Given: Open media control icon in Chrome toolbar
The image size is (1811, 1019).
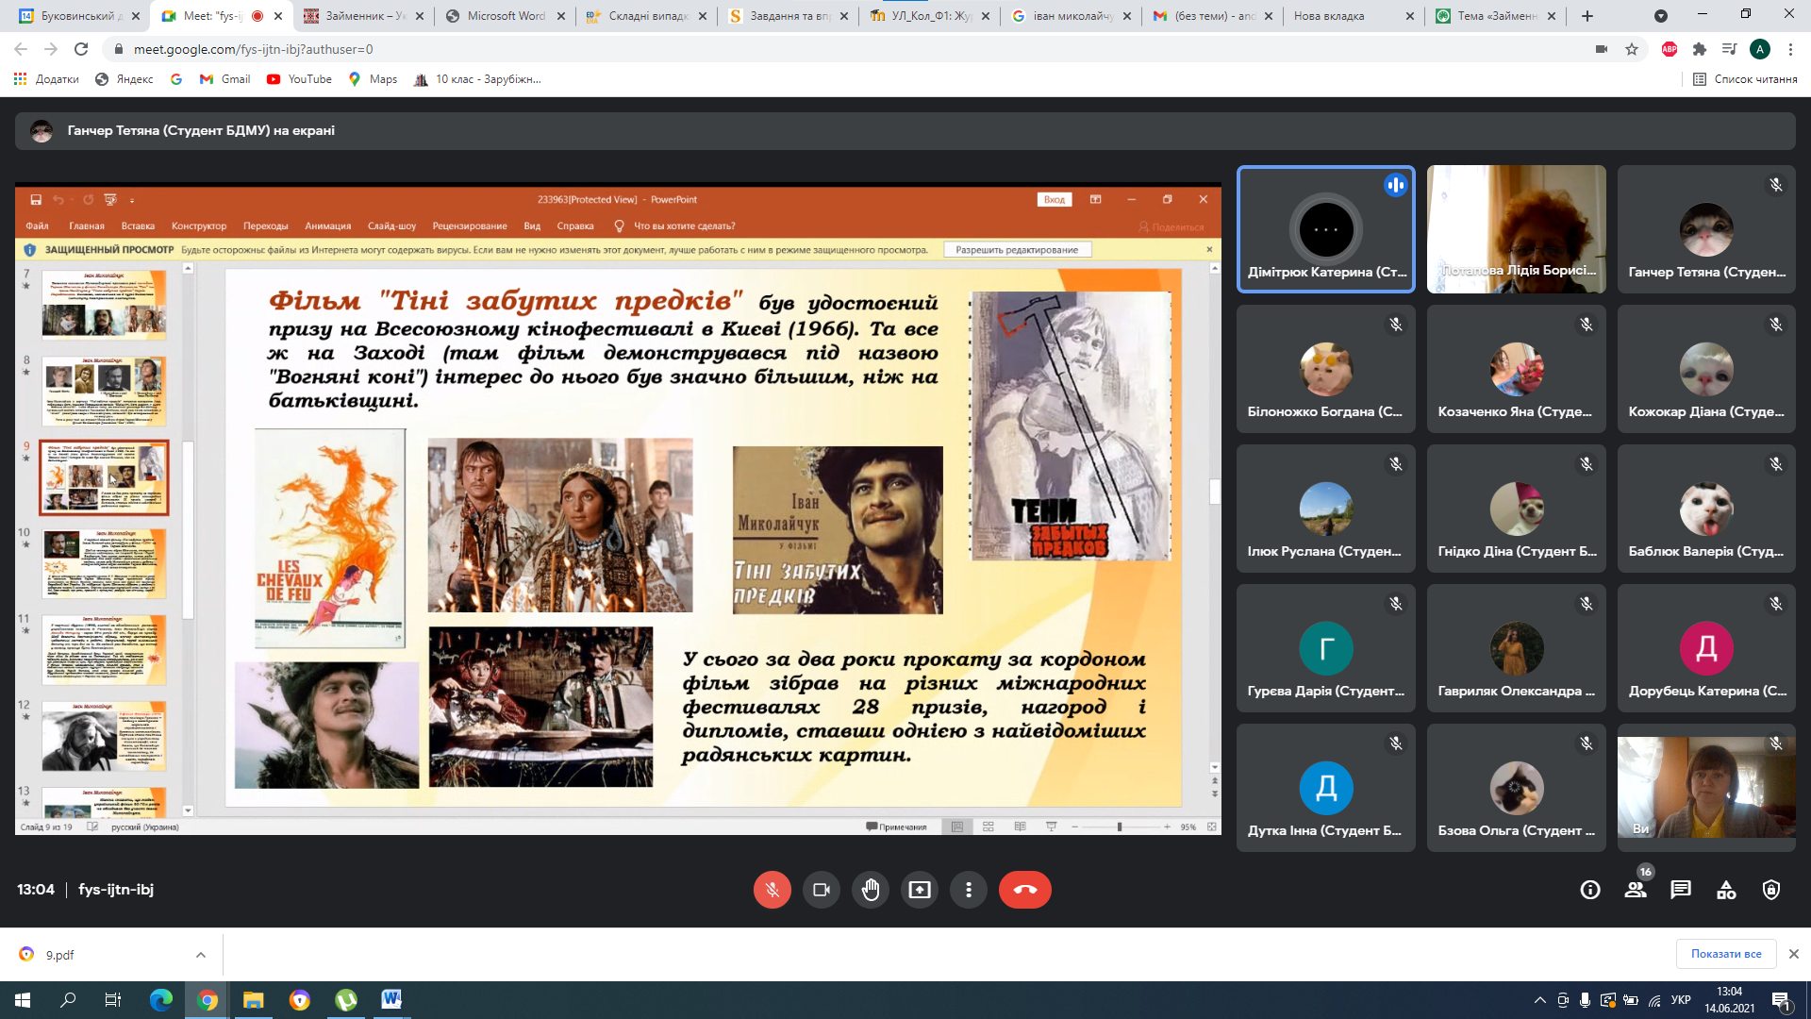Looking at the screenshot, I should (1729, 49).
